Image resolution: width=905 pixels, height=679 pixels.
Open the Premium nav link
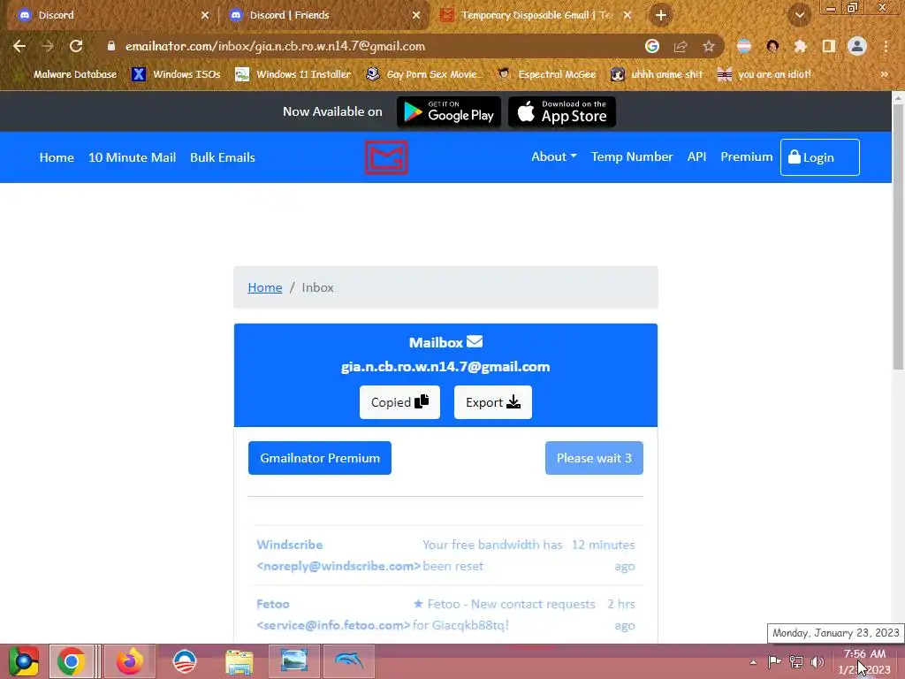[746, 156]
